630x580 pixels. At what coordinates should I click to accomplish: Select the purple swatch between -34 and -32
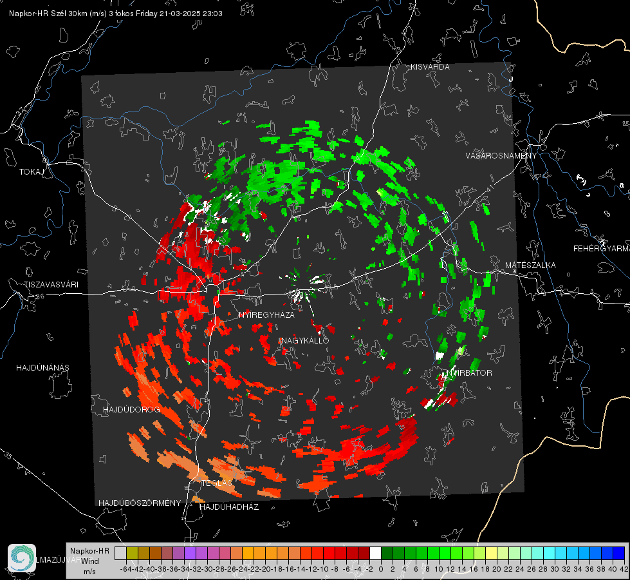190,554
